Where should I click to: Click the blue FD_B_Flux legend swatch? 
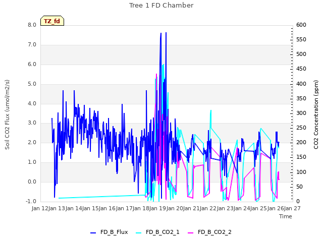coord(93,233)
